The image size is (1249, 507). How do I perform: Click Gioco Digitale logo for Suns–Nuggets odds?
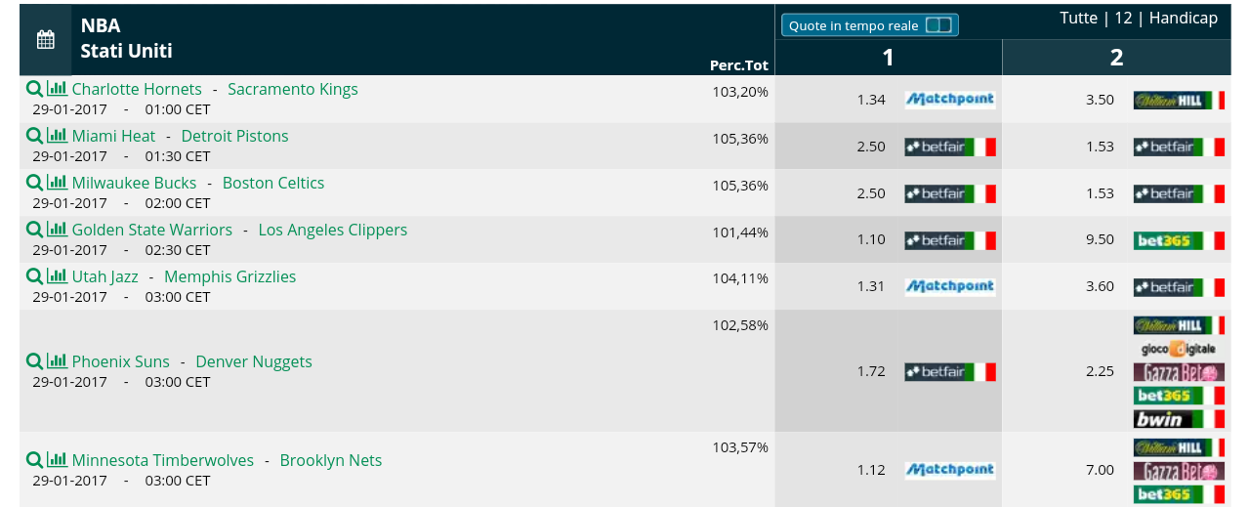coord(1179,349)
